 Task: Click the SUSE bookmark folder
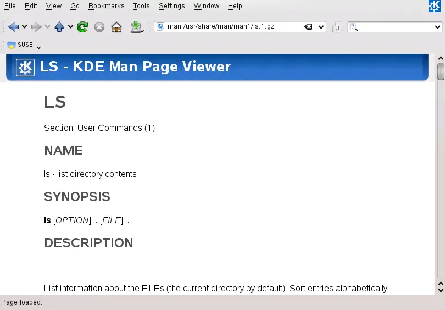point(20,45)
